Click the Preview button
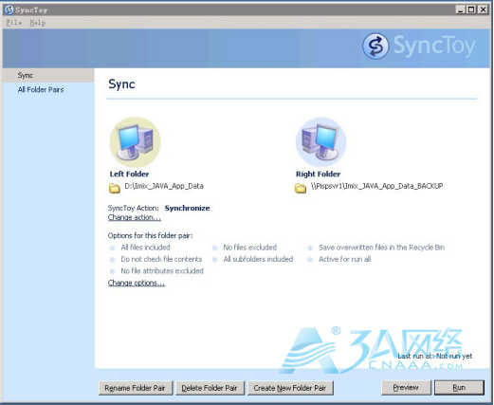This screenshot has height=405, width=494. click(x=406, y=387)
